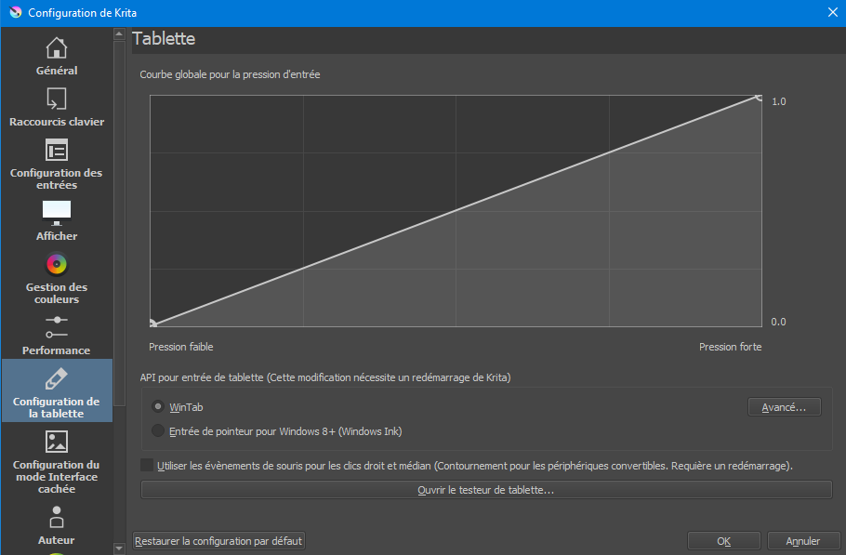Click the curve's top-right control point
The image size is (846, 555).
pyautogui.click(x=760, y=97)
